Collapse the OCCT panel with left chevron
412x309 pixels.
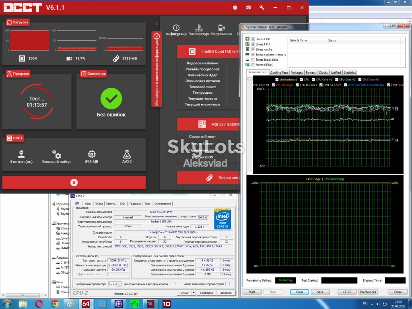point(157,24)
